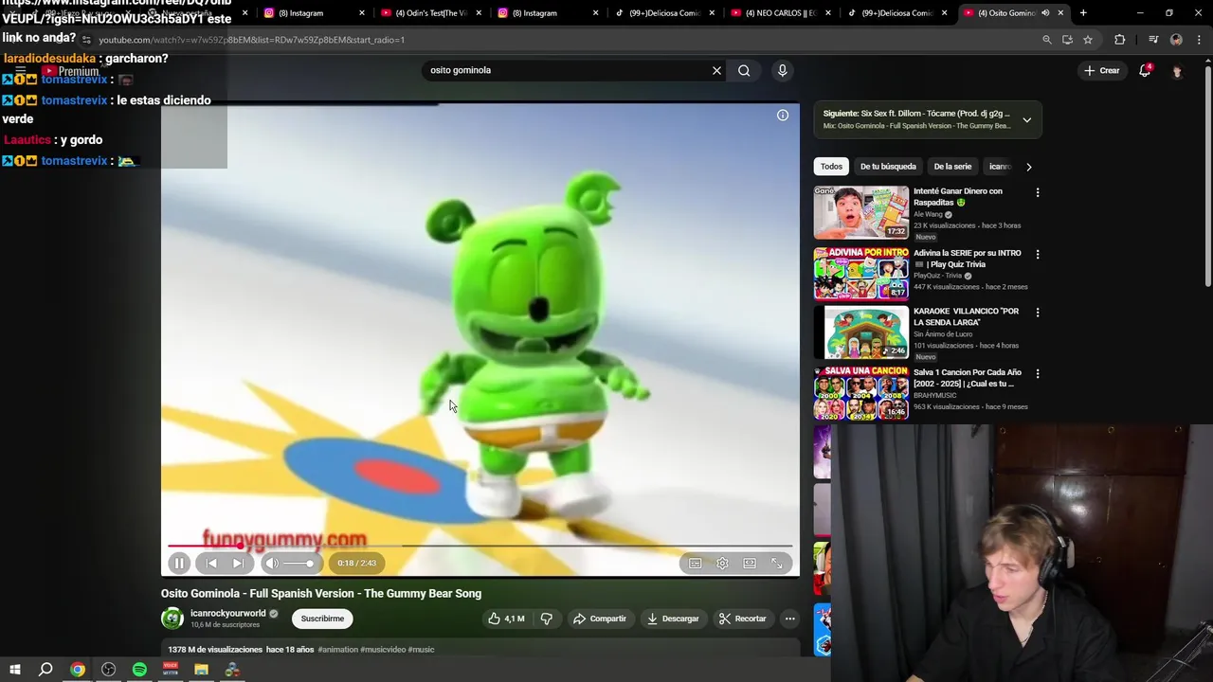Image resolution: width=1213 pixels, height=682 pixels.
Task: Open the player settings gear
Action: pos(722,563)
